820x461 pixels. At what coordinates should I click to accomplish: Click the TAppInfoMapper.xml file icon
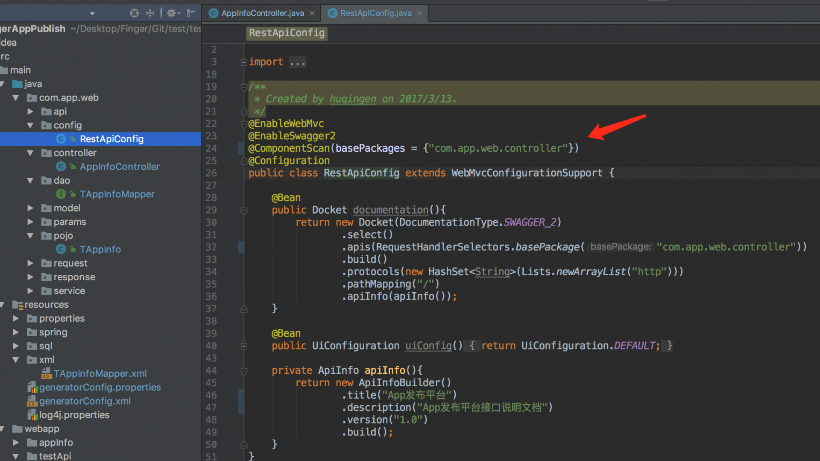[47, 373]
